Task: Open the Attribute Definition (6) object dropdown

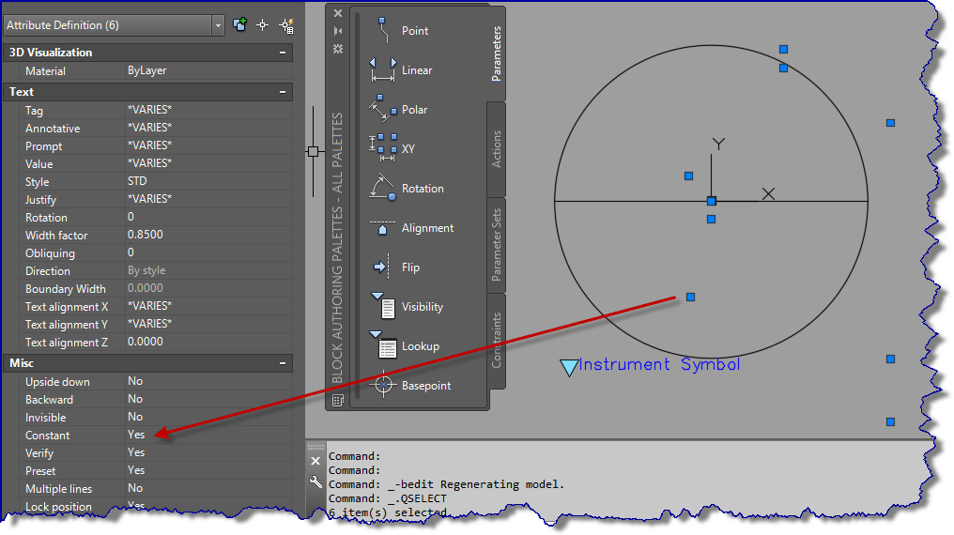Action: [218, 25]
